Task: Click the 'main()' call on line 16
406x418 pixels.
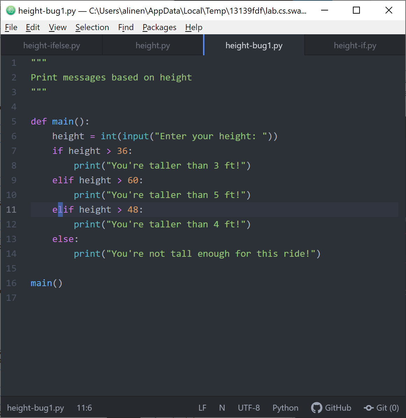Action: pyautogui.click(x=46, y=283)
